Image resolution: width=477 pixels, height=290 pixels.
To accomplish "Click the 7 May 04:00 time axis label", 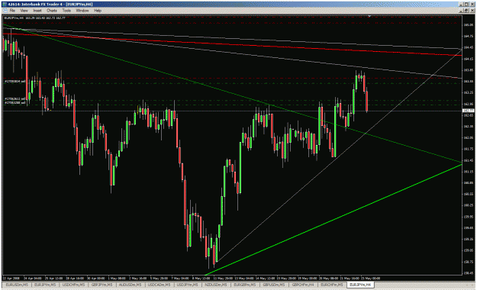I will (180, 278).
